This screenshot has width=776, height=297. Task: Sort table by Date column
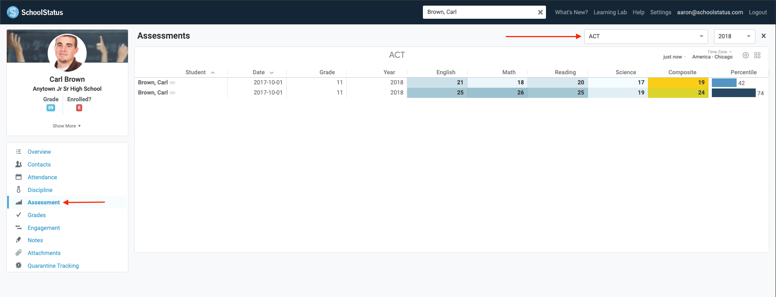[259, 72]
